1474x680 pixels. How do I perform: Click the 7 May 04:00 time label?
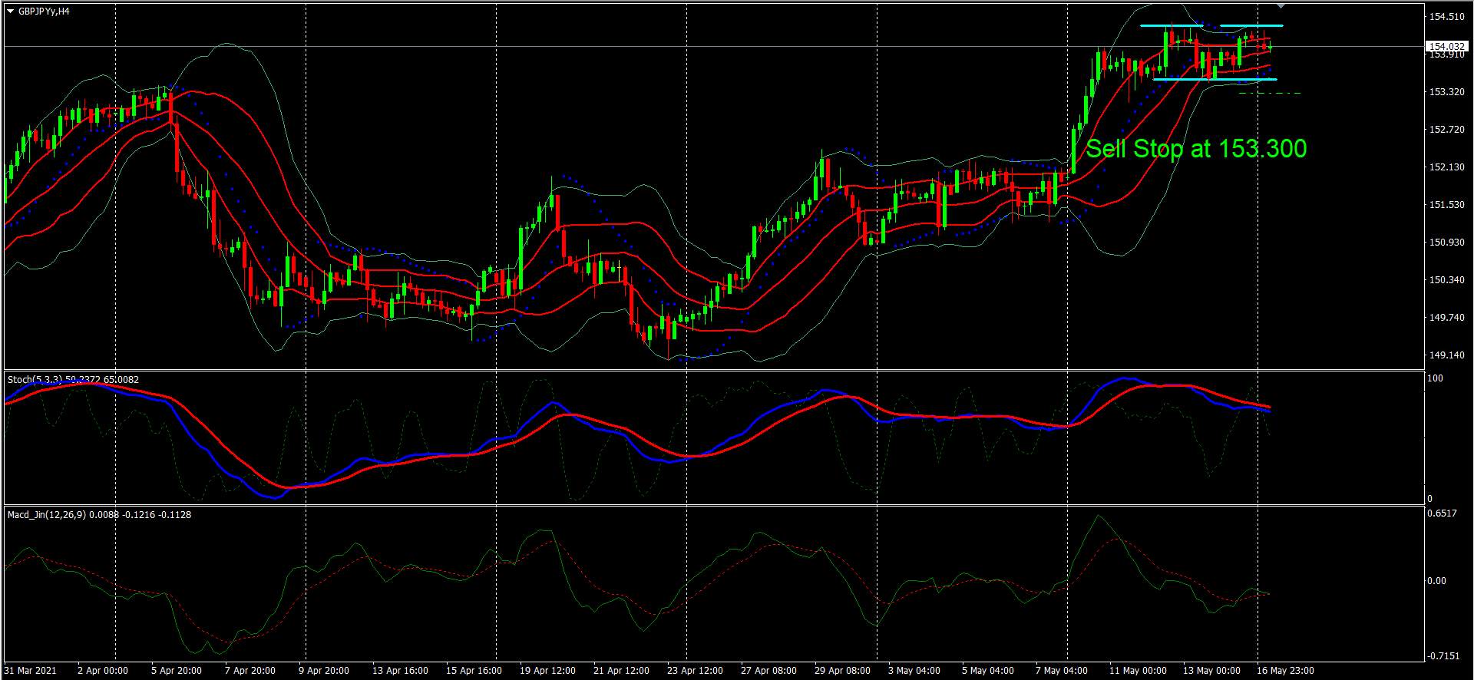pos(1062,671)
